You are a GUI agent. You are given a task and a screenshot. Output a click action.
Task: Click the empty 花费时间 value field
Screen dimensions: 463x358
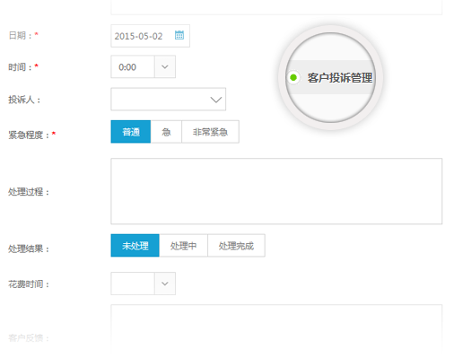tap(133, 284)
